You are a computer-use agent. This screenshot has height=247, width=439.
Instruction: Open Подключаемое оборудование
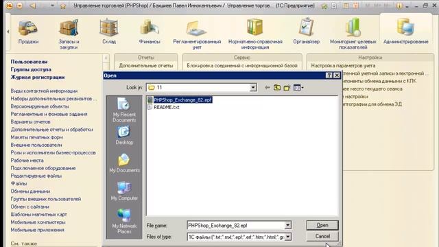tap(43, 168)
